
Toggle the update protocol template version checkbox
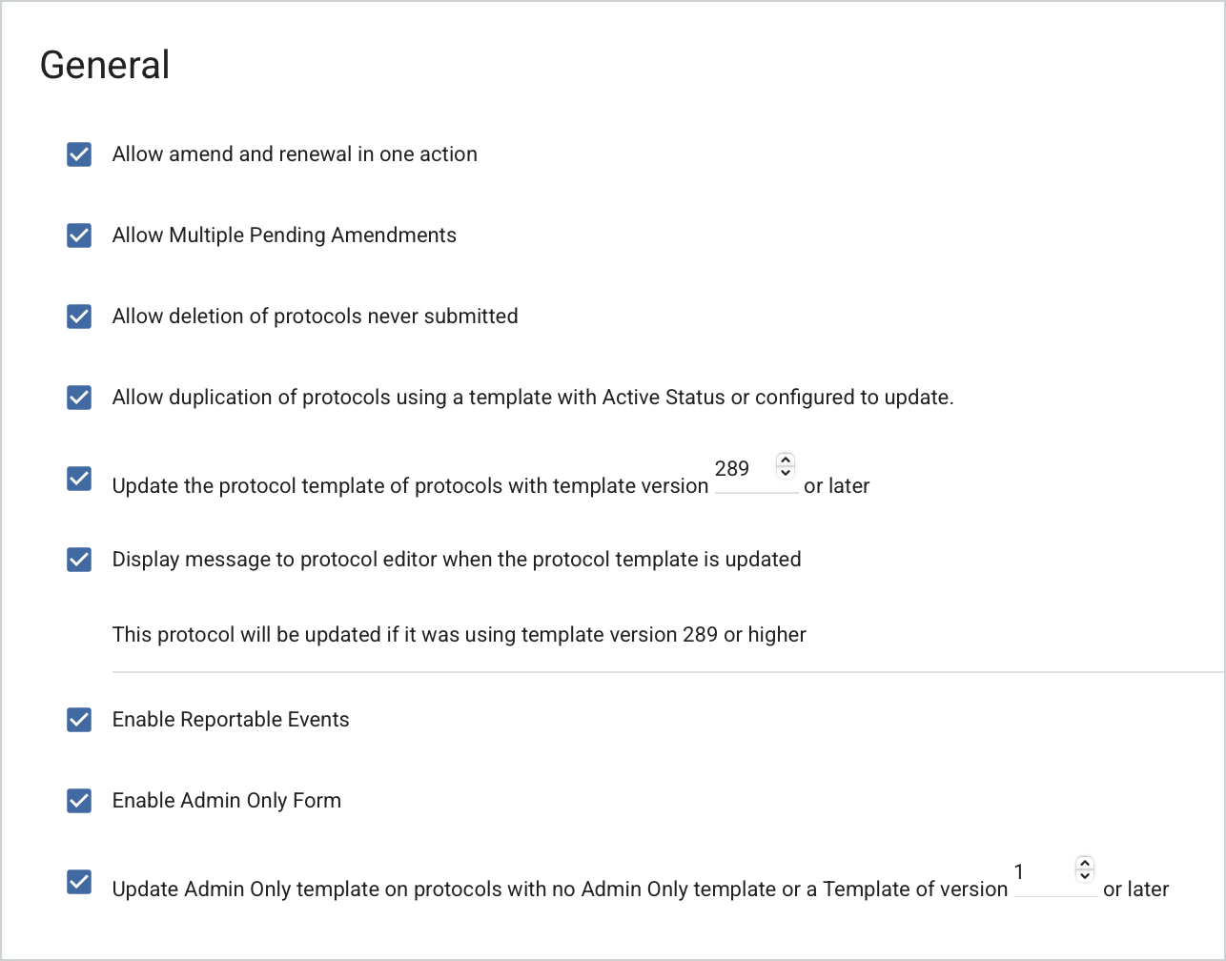click(79, 479)
